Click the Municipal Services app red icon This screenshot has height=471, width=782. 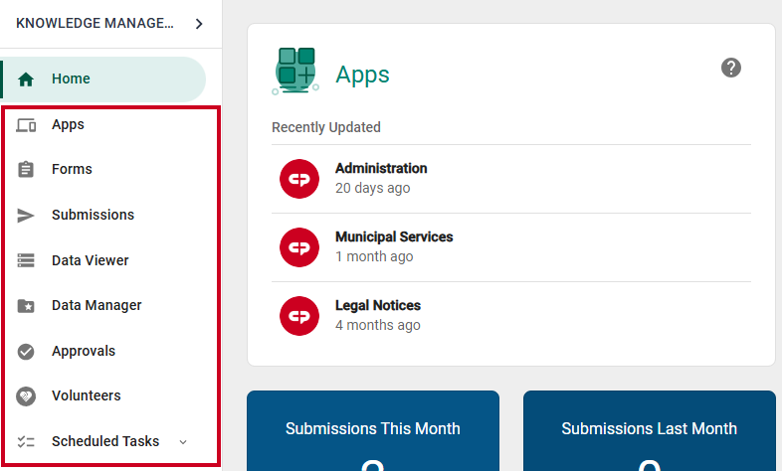pos(299,247)
